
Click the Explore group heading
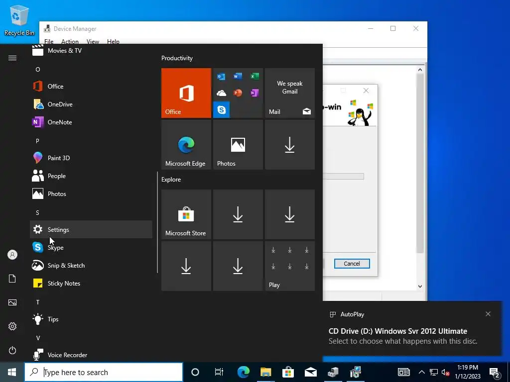171,179
